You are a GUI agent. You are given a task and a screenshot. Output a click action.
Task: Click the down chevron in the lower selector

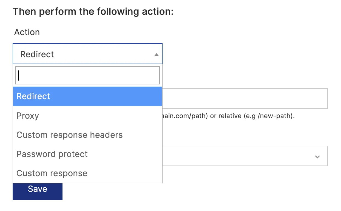pyautogui.click(x=317, y=156)
